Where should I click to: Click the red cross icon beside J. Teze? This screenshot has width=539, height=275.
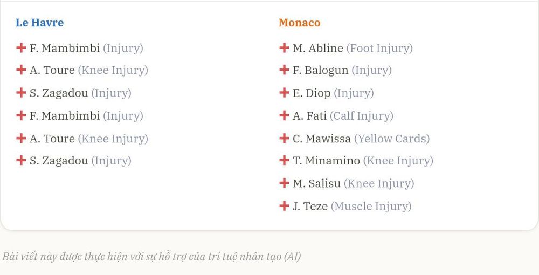coord(284,206)
